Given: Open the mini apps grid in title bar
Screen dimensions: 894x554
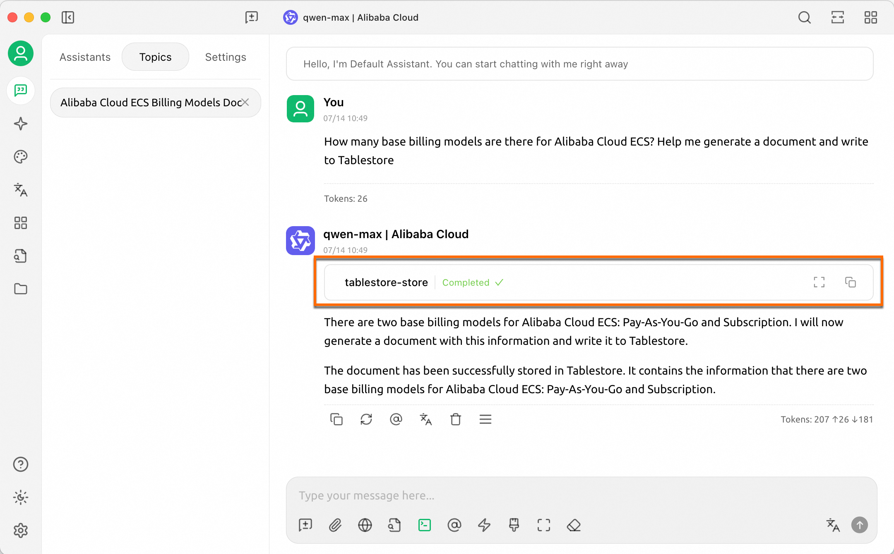Looking at the screenshot, I should (x=871, y=17).
